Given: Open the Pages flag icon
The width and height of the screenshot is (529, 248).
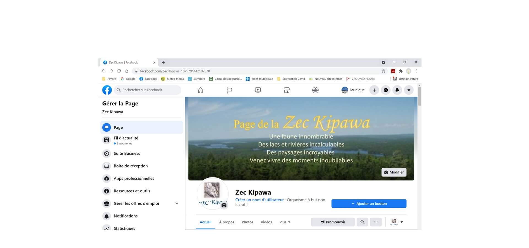Looking at the screenshot, I should tap(229, 90).
